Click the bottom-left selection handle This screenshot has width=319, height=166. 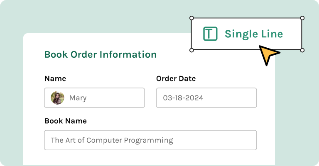click(x=191, y=50)
